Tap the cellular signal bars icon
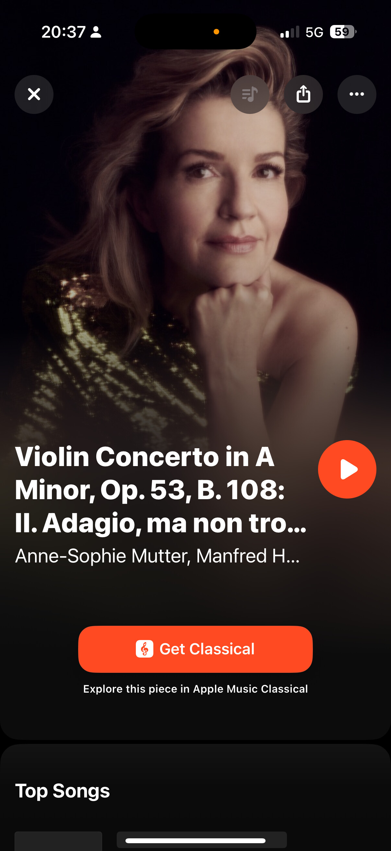Screen dimensions: 391x851 pos(290,32)
